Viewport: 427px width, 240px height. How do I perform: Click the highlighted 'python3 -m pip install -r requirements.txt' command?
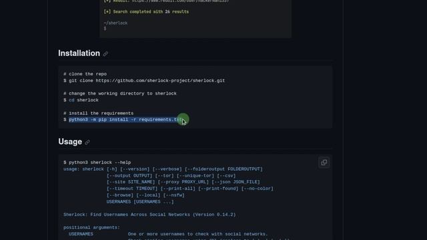point(125,120)
